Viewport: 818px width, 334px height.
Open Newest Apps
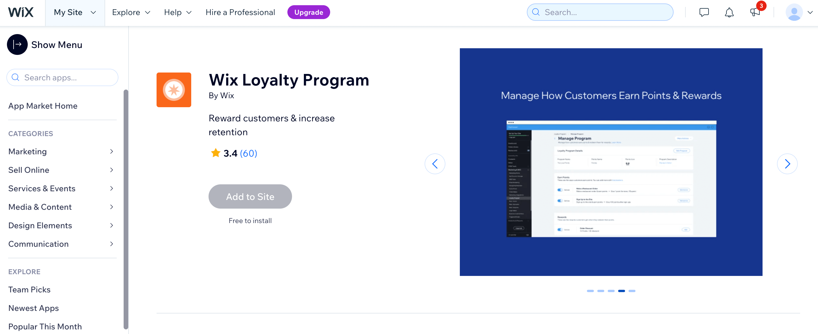(x=33, y=308)
